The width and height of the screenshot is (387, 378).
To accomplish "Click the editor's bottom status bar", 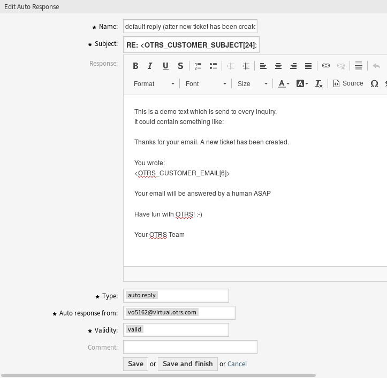I will [255, 274].
